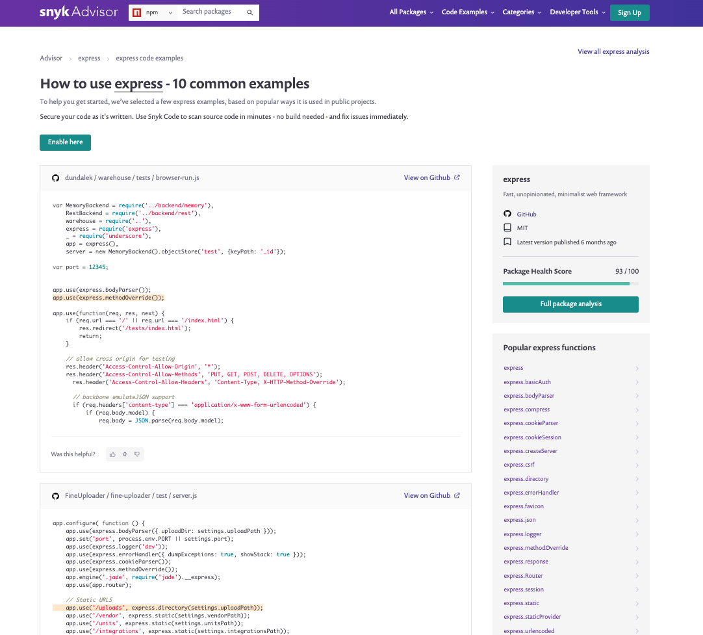Focus the Search packages input field

pyautogui.click(x=211, y=12)
